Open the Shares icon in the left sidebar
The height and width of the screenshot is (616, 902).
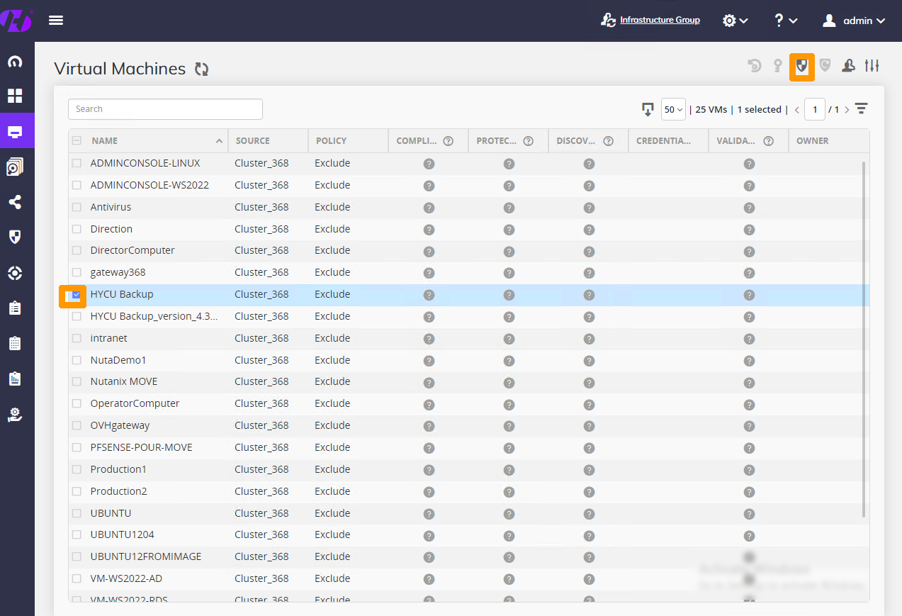pos(15,202)
